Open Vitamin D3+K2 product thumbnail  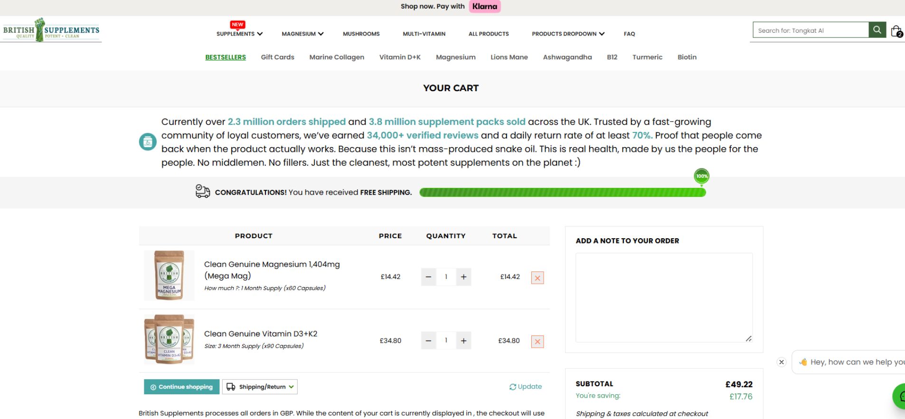point(169,339)
